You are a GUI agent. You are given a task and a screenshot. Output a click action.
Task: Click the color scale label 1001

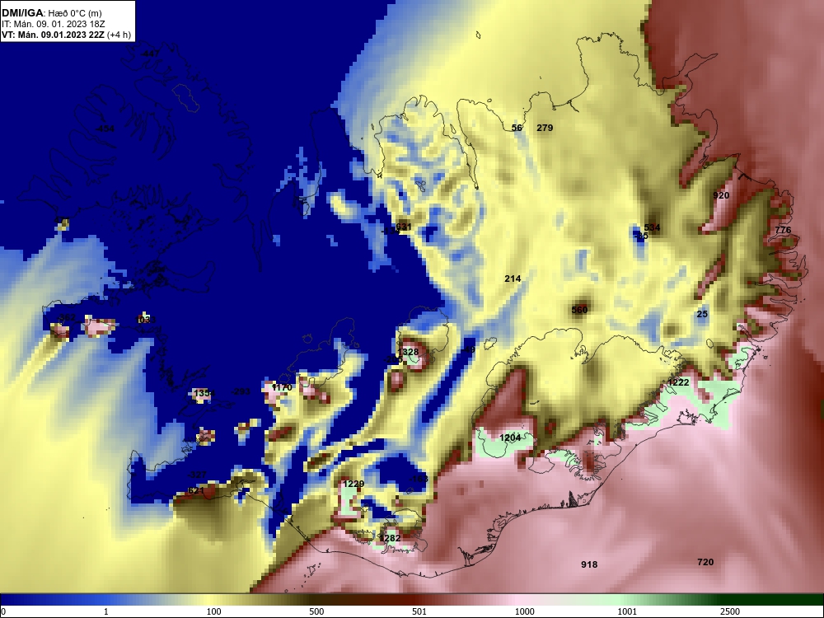click(x=627, y=611)
